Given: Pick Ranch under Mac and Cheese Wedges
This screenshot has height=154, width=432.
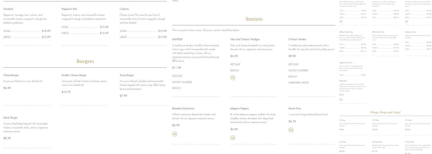Looking at the screenshot, I should point(234,71).
